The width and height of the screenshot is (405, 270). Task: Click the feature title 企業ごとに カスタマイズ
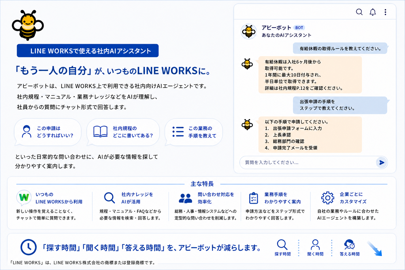[353, 198]
